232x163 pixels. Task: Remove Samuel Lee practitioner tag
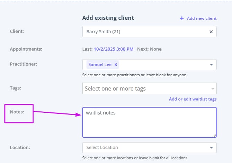[116, 65]
